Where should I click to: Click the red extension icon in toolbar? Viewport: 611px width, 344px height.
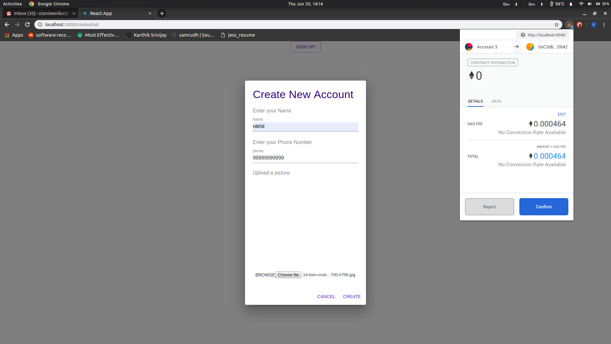point(579,25)
